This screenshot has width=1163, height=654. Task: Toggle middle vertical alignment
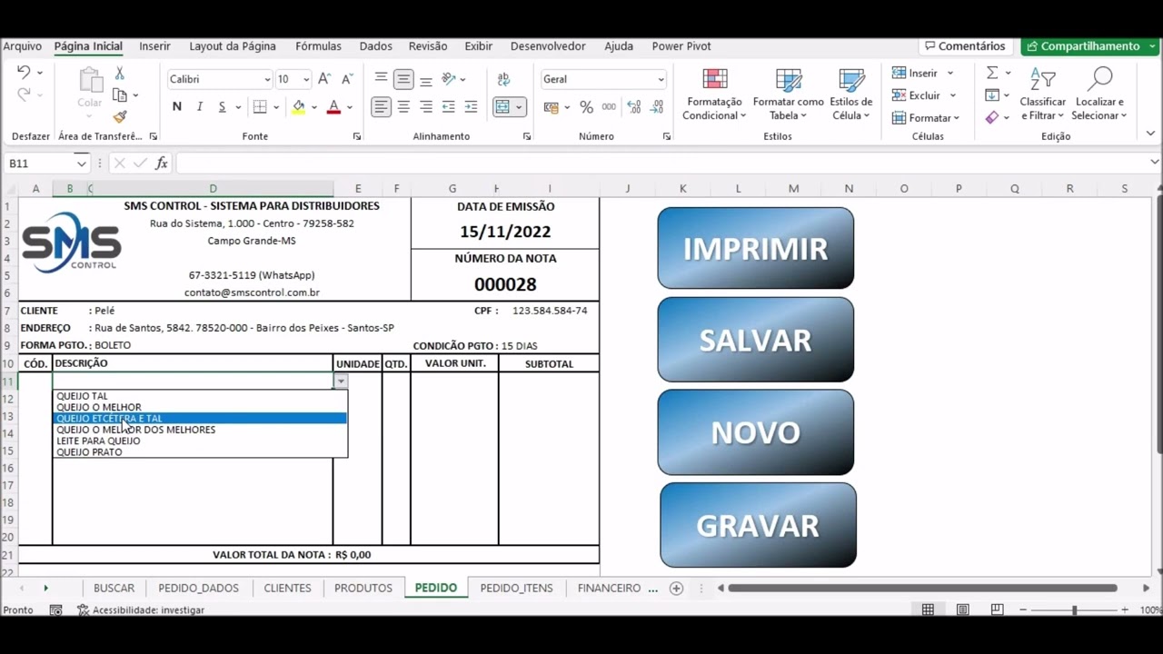click(x=403, y=79)
